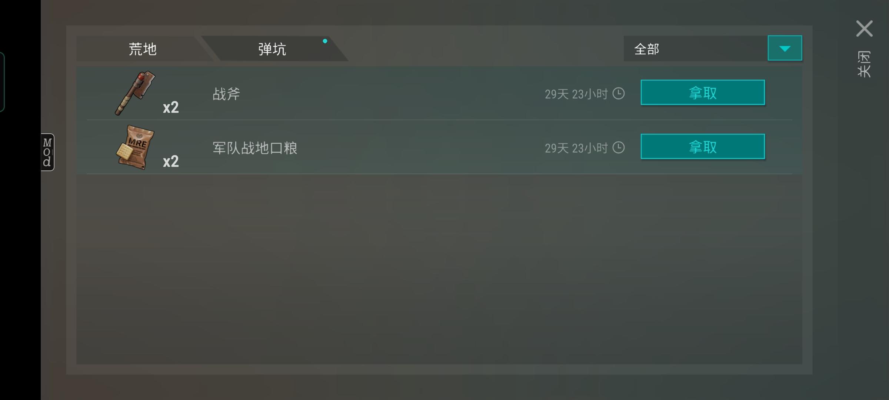Click the 军队战地口粮 item name
Screen dimensions: 889x400
(255, 148)
